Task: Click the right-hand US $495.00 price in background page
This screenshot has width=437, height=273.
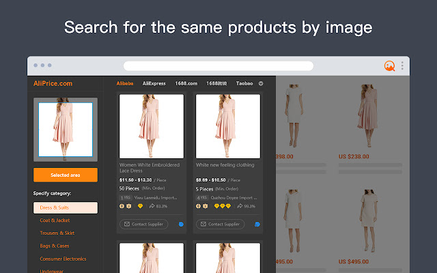Action: pos(354,261)
